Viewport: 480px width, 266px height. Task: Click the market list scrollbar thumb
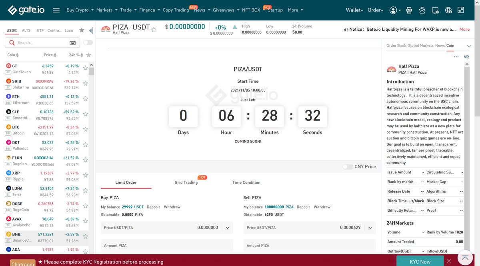(x=91, y=71)
